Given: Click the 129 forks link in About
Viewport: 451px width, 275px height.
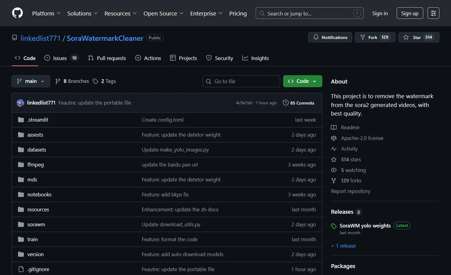Looking at the screenshot, I should pyautogui.click(x=346, y=181).
